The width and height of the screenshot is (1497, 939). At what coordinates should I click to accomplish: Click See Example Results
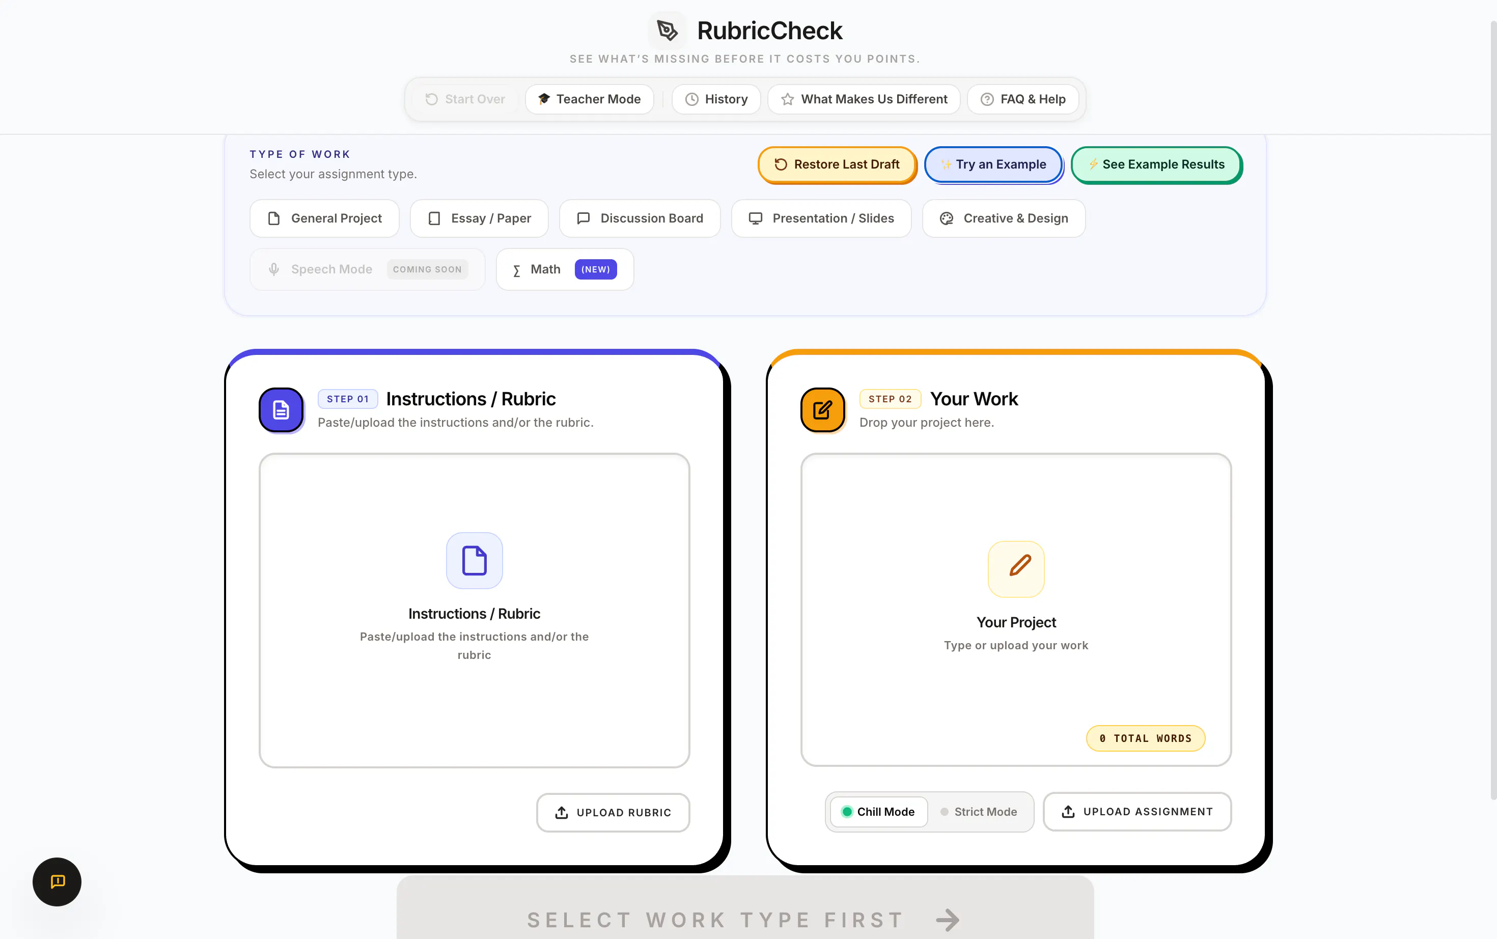[x=1155, y=164]
